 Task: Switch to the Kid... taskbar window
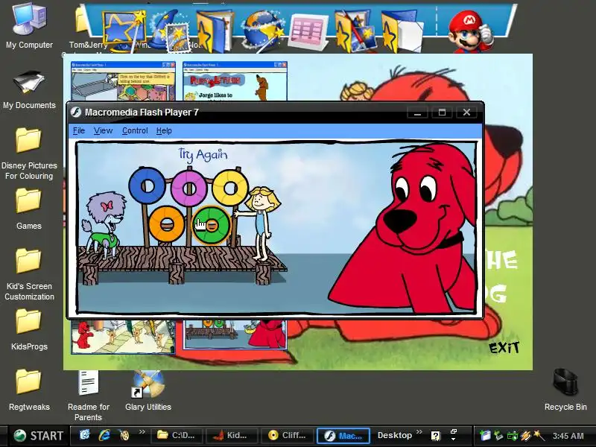[231, 436]
